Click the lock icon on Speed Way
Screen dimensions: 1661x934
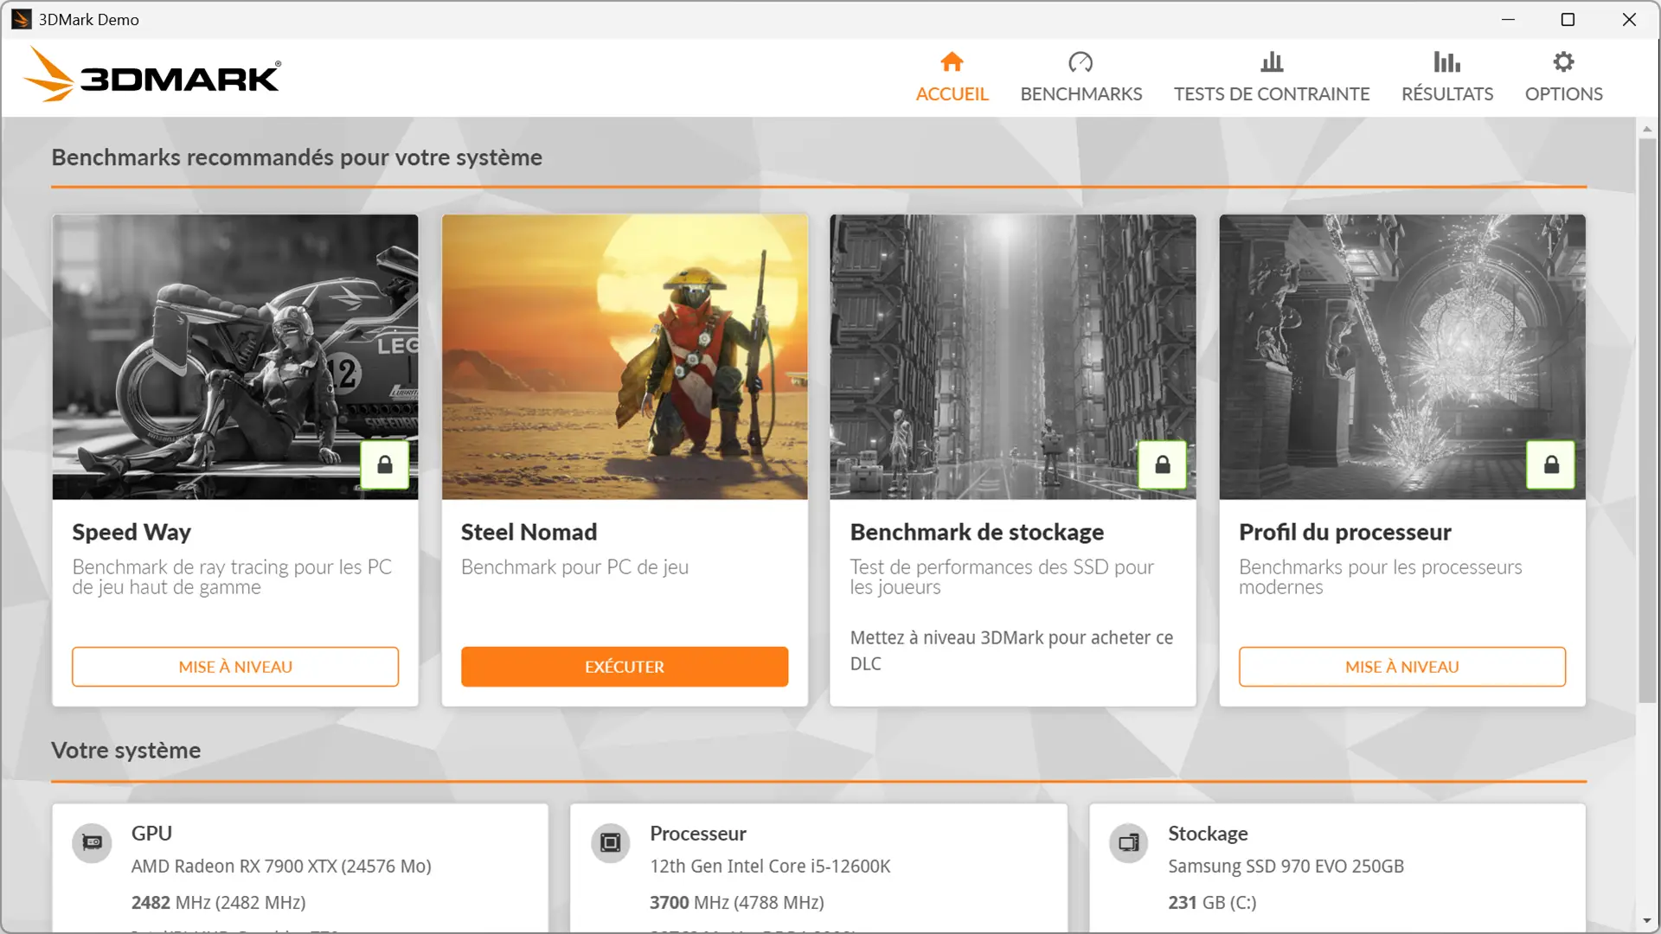(x=385, y=465)
